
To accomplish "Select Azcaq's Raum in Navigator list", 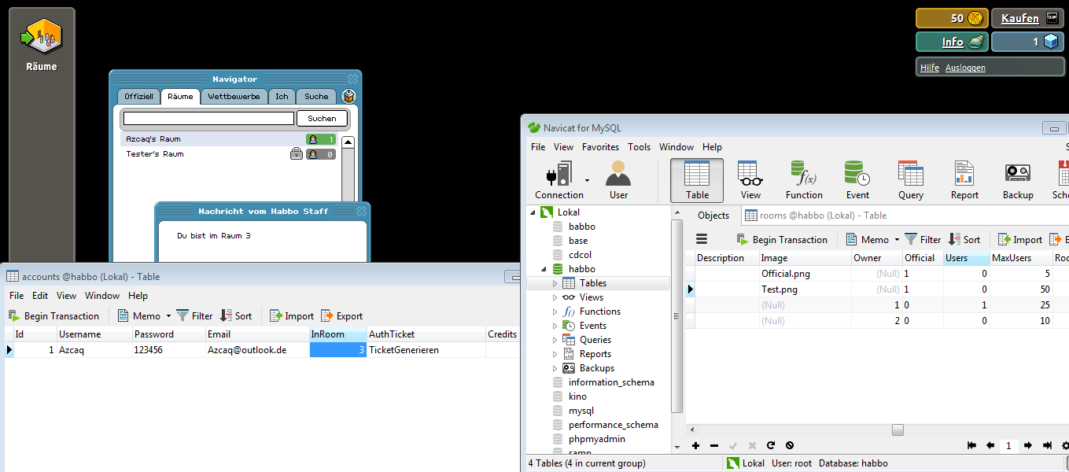I will point(230,139).
